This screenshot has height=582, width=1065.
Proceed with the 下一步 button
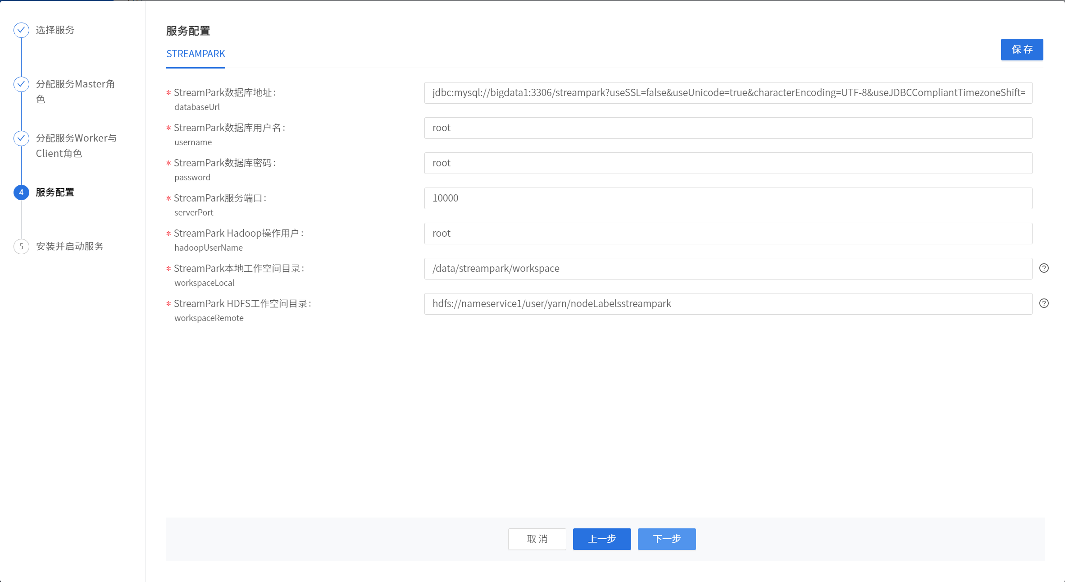click(x=667, y=539)
